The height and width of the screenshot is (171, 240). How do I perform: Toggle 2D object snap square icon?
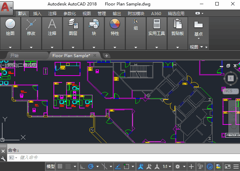click(x=126, y=166)
